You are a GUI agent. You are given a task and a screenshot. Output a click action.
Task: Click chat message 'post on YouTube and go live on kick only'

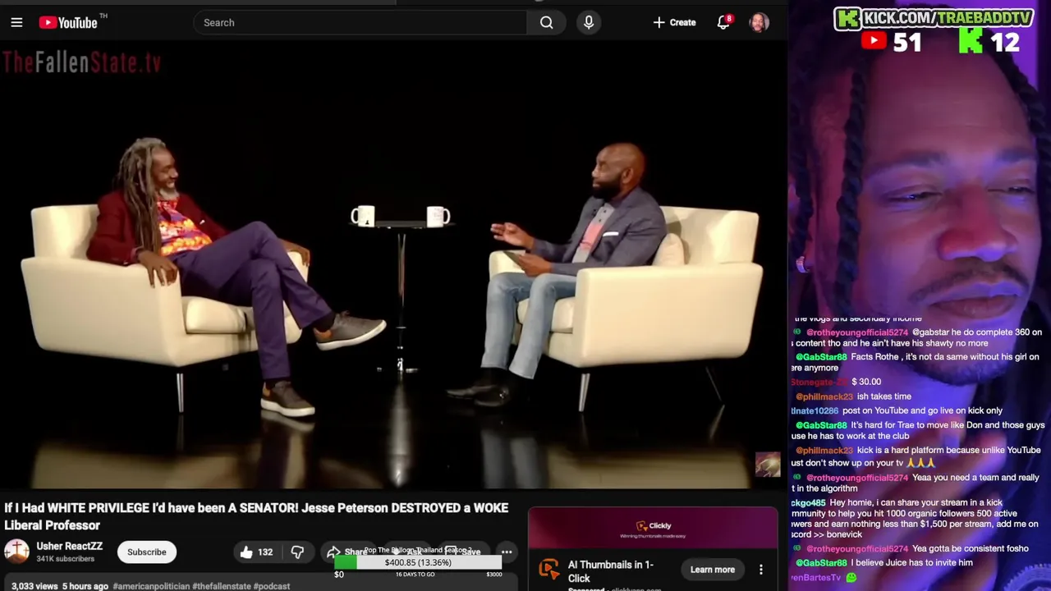click(922, 410)
